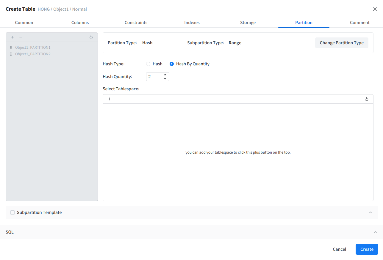Decrease Hash Quantity with down arrow
The width and height of the screenshot is (383, 260).
[x=165, y=79]
